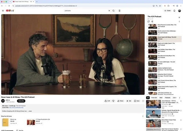Play Rose Byrne & Emily Blunt episode
The image size is (183, 131).
(164, 57)
